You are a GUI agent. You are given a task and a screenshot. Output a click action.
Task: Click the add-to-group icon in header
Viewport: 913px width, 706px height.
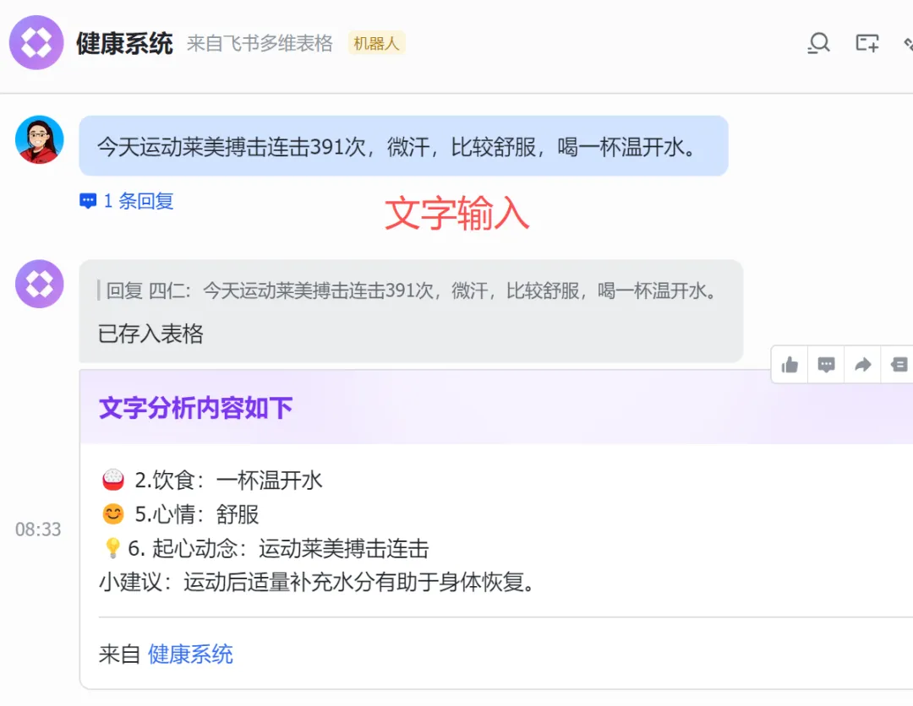pos(867,43)
